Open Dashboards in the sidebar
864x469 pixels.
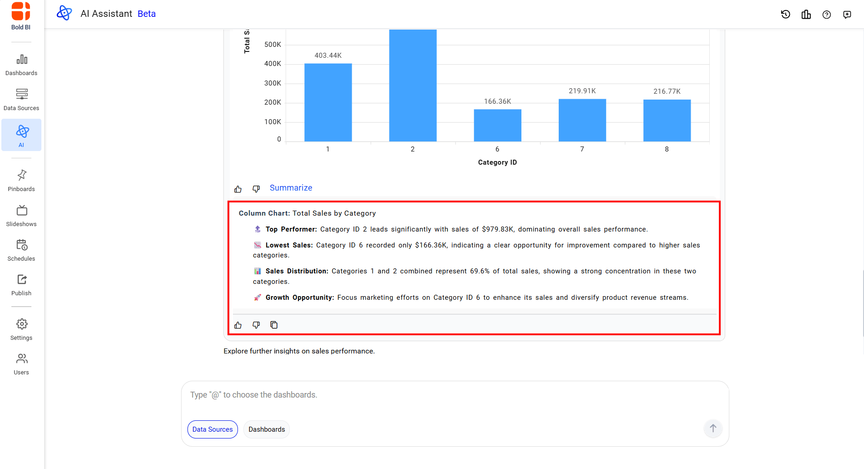coord(21,65)
